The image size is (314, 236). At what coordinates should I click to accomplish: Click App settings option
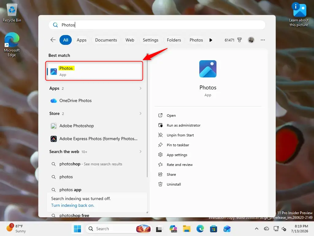pos(177,155)
